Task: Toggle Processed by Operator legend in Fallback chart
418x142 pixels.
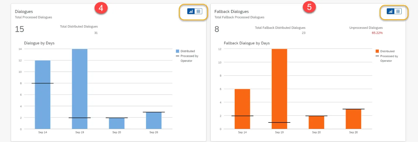Action: click(387, 58)
